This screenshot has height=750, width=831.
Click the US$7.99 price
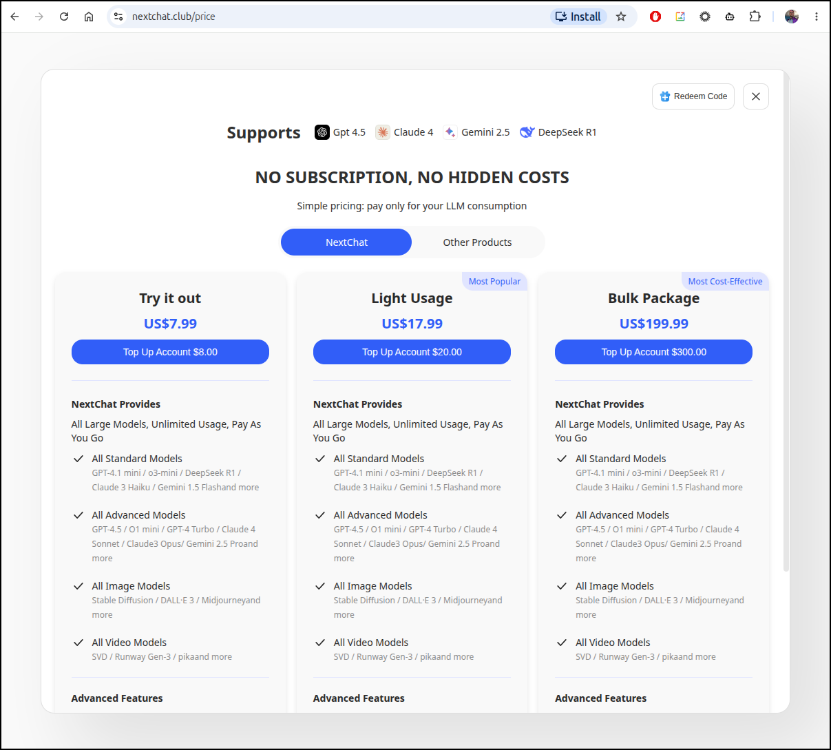[170, 324]
